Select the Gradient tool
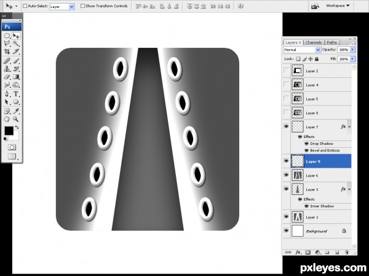The width and height of the screenshot is (369, 276). (x=16, y=77)
